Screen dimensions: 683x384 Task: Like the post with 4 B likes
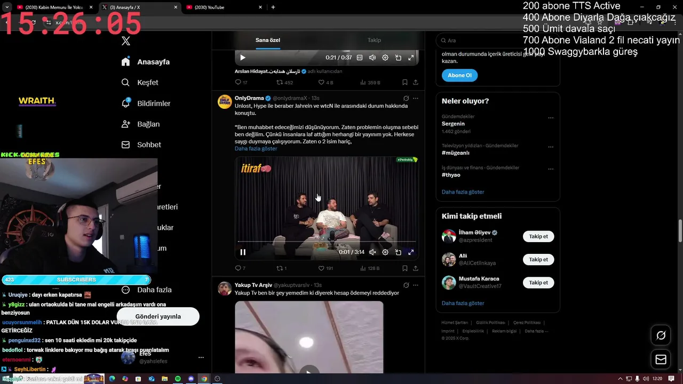tap(325, 83)
